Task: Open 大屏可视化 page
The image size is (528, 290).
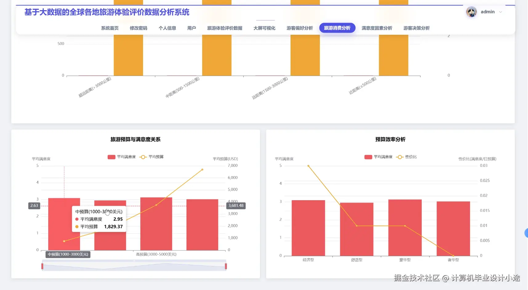Action: click(x=264, y=28)
